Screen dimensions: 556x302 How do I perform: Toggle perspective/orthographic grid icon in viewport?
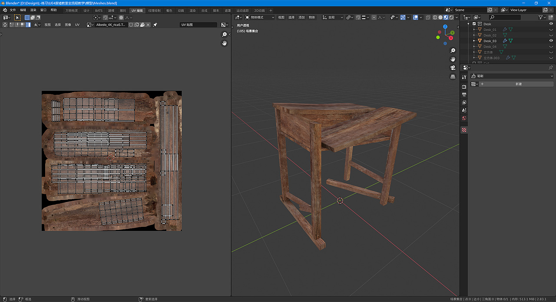[x=453, y=76]
